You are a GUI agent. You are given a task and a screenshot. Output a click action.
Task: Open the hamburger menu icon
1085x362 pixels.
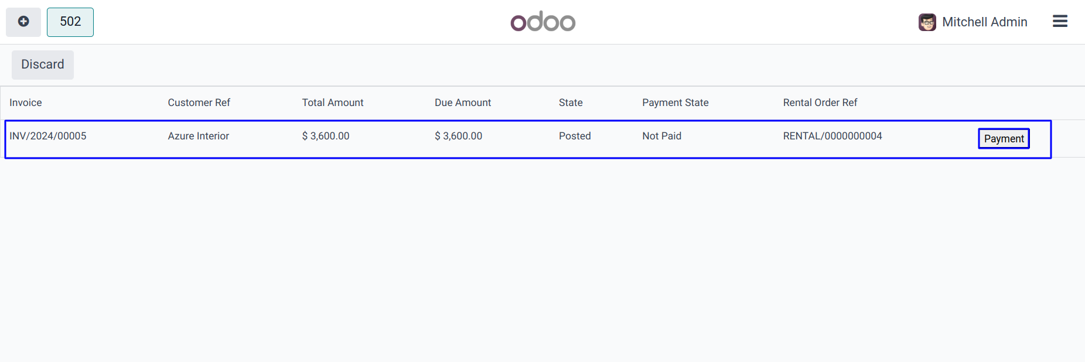pos(1060,22)
